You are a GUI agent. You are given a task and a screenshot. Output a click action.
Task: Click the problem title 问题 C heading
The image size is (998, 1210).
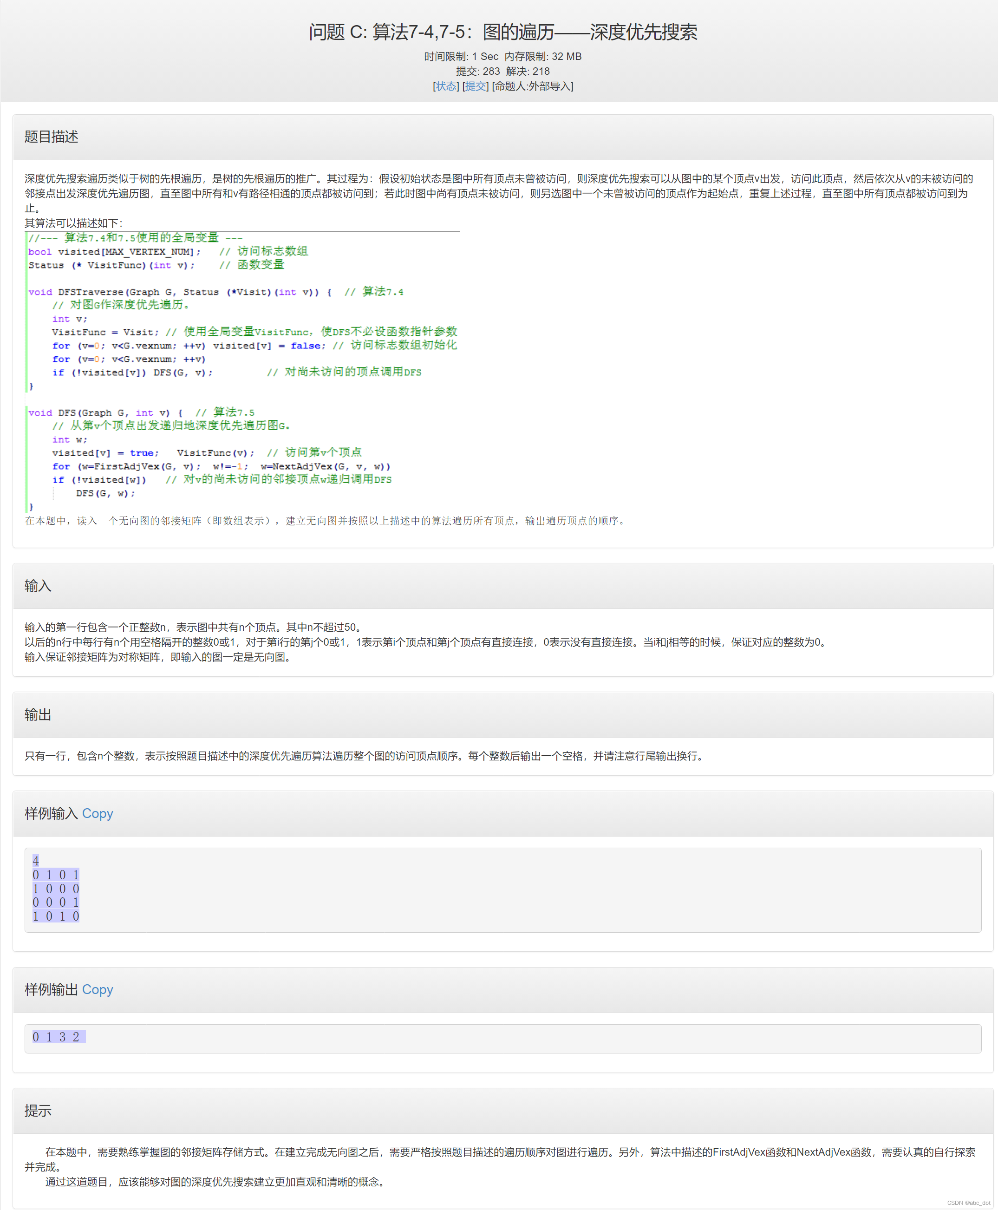pyautogui.click(x=503, y=32)
